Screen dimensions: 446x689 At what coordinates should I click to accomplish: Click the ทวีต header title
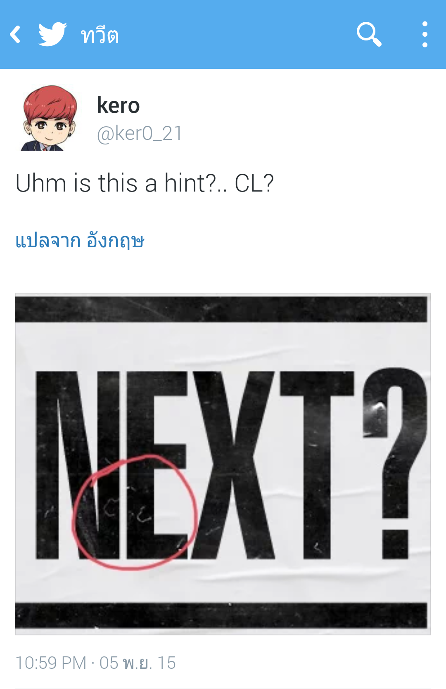pyautogui.click(x=100, y=35)
